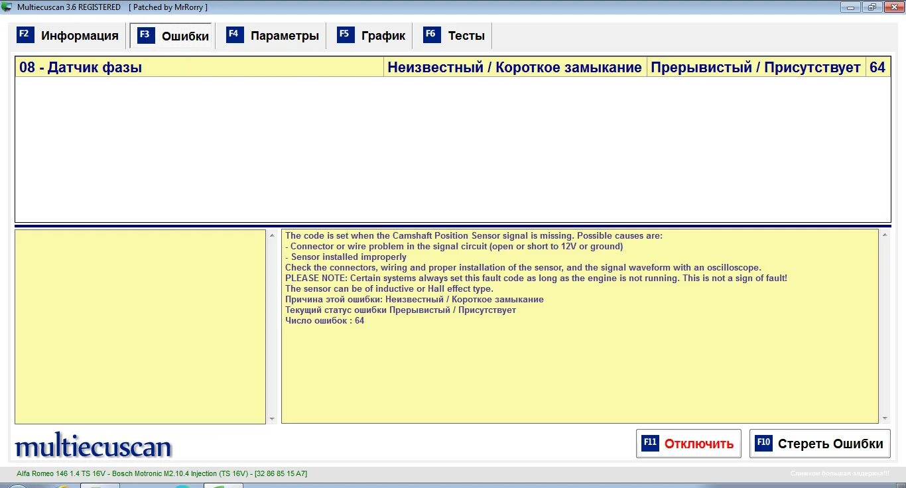Click the Alfa Romeo 146 status bar text

(162, 473)
